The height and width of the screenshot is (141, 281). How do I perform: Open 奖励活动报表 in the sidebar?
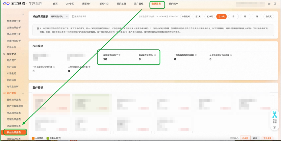coord(14,139)
